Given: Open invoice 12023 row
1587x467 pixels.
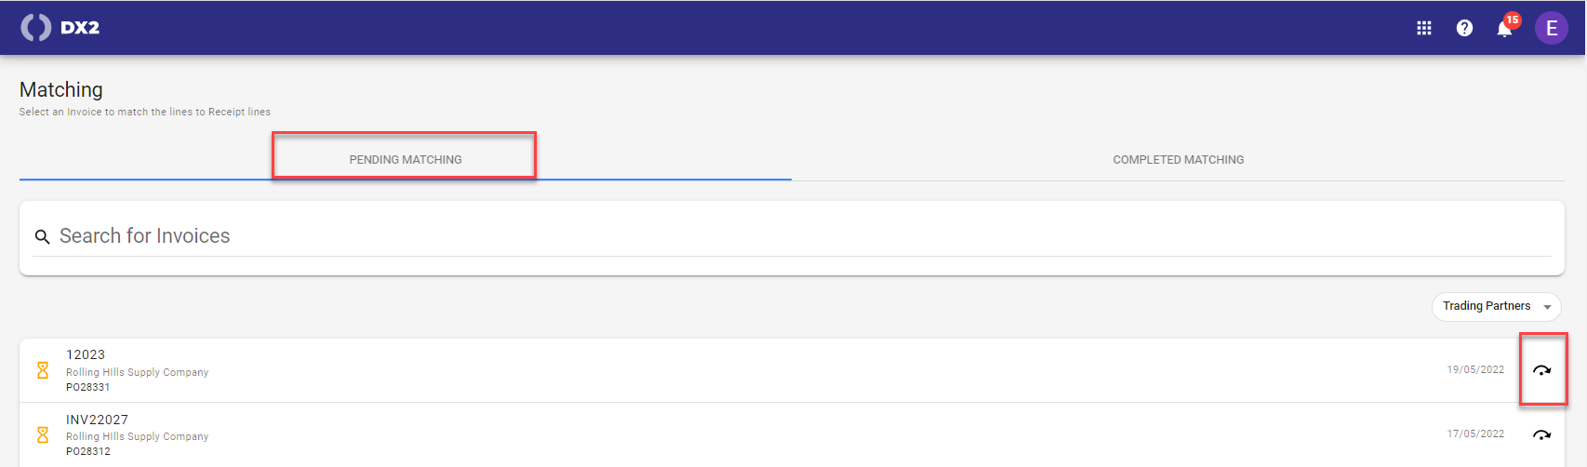Looking at the screenshot, I should click(x=792, y=370).
